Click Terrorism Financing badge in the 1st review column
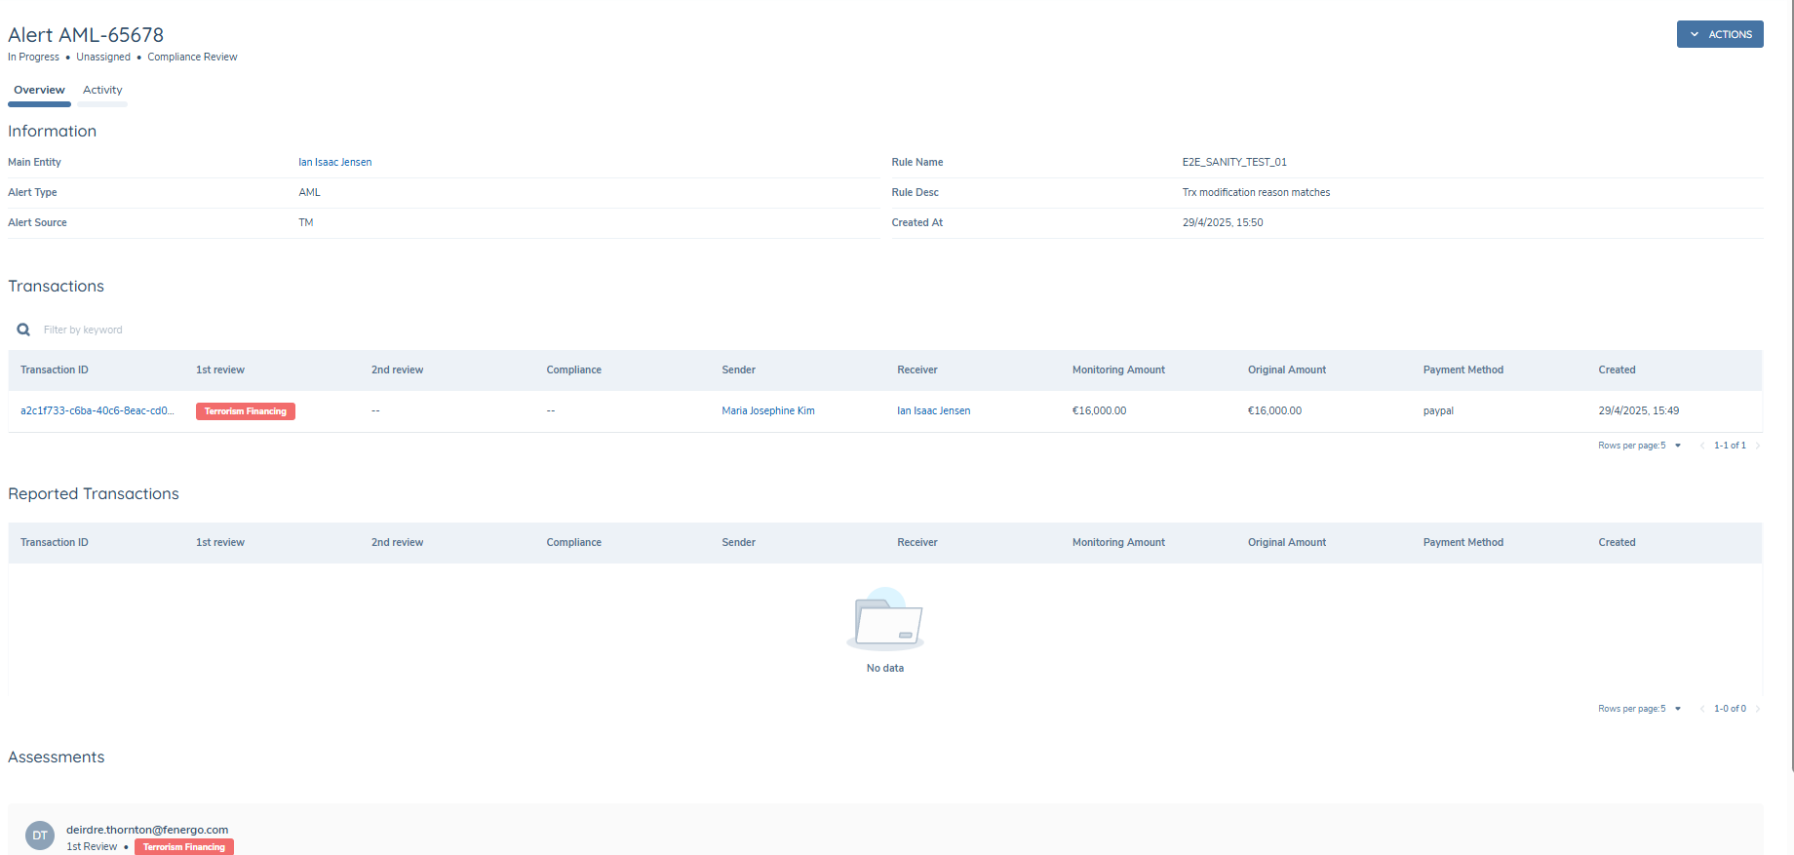Image resolution: width=1794 pixels, height=855 pixels. click(246, 411)
